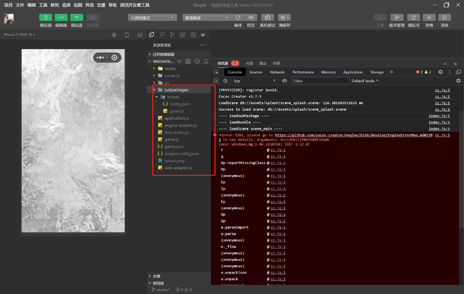Click the simulator capsule menu dots
The height and width of the screenshot is (294, 464).
(100, 57)
